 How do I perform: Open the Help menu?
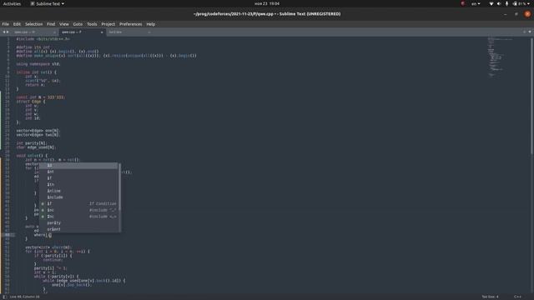150,24
